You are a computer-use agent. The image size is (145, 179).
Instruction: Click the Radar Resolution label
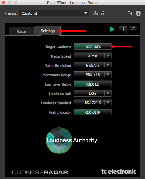(58, 66)
